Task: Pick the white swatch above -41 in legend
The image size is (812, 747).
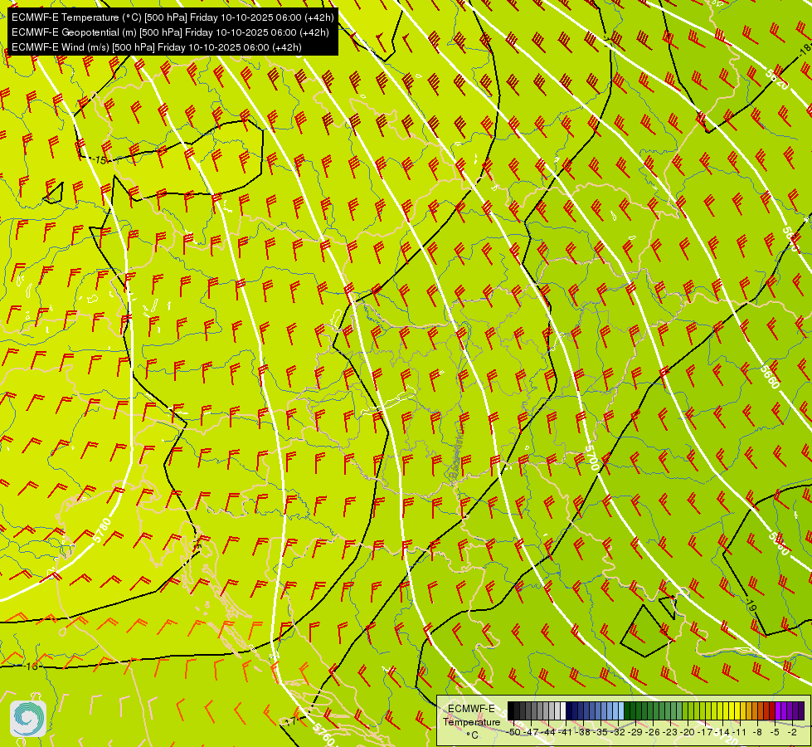Action: (563, 710)
